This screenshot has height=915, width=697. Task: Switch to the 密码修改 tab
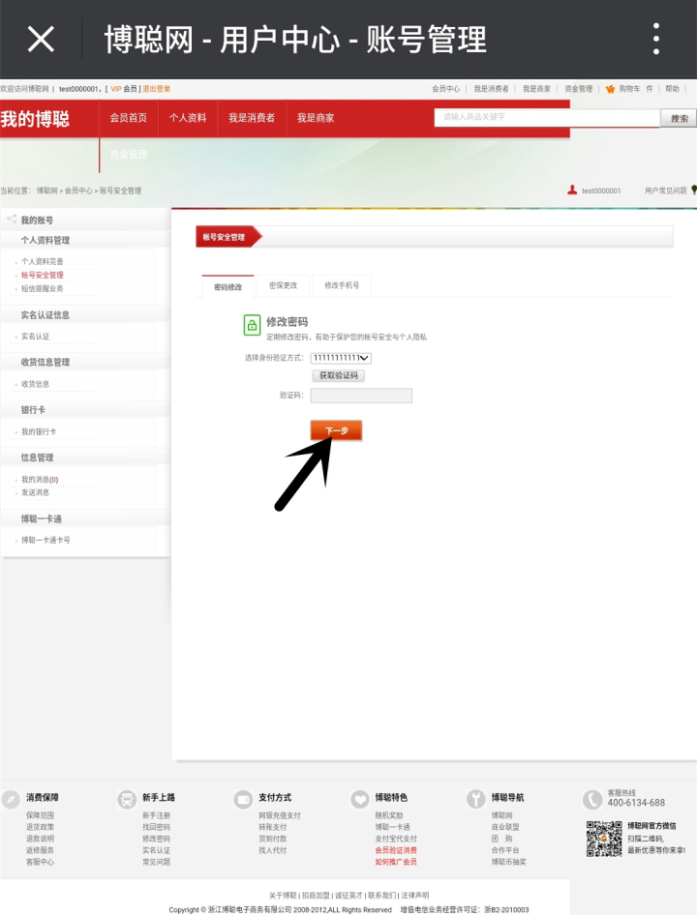(x=227, y=286)
